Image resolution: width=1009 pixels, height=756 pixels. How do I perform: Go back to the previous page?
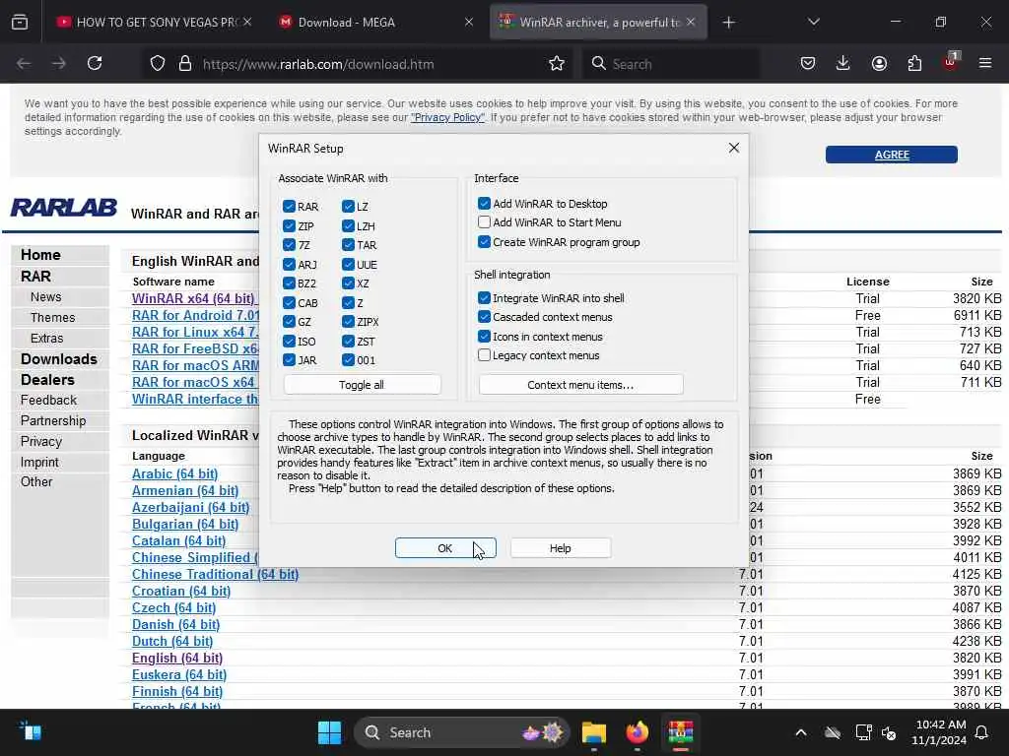pos(24,64)
